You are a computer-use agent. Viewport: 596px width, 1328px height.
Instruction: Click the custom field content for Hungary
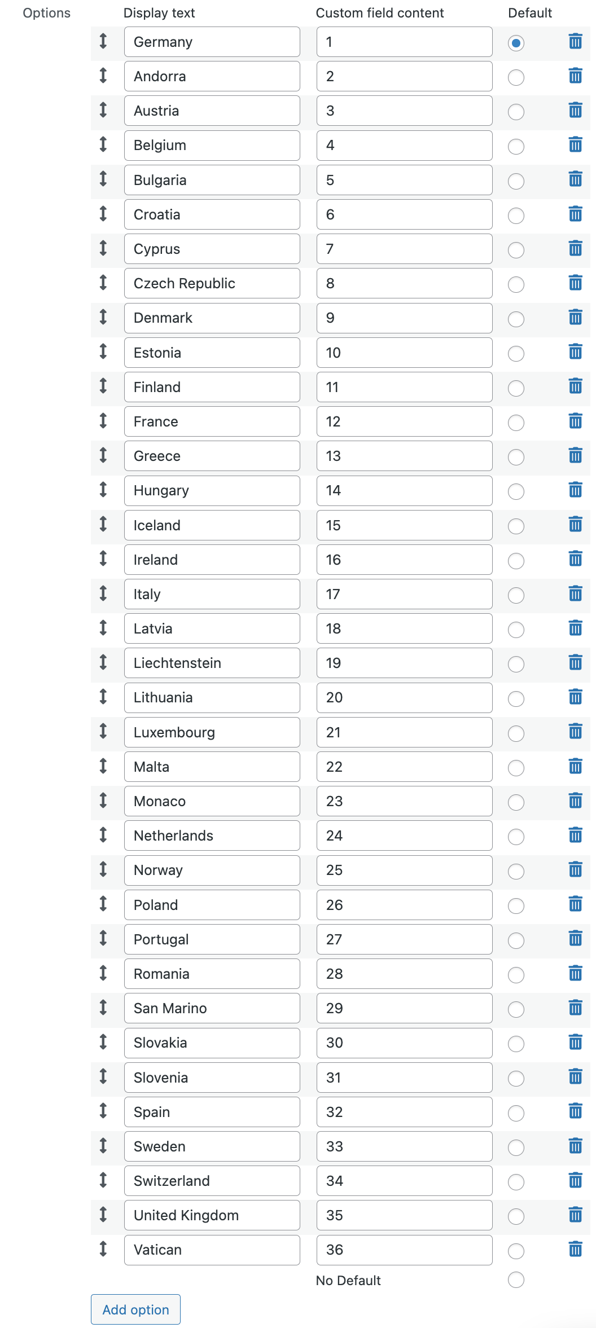pos(405,490)
